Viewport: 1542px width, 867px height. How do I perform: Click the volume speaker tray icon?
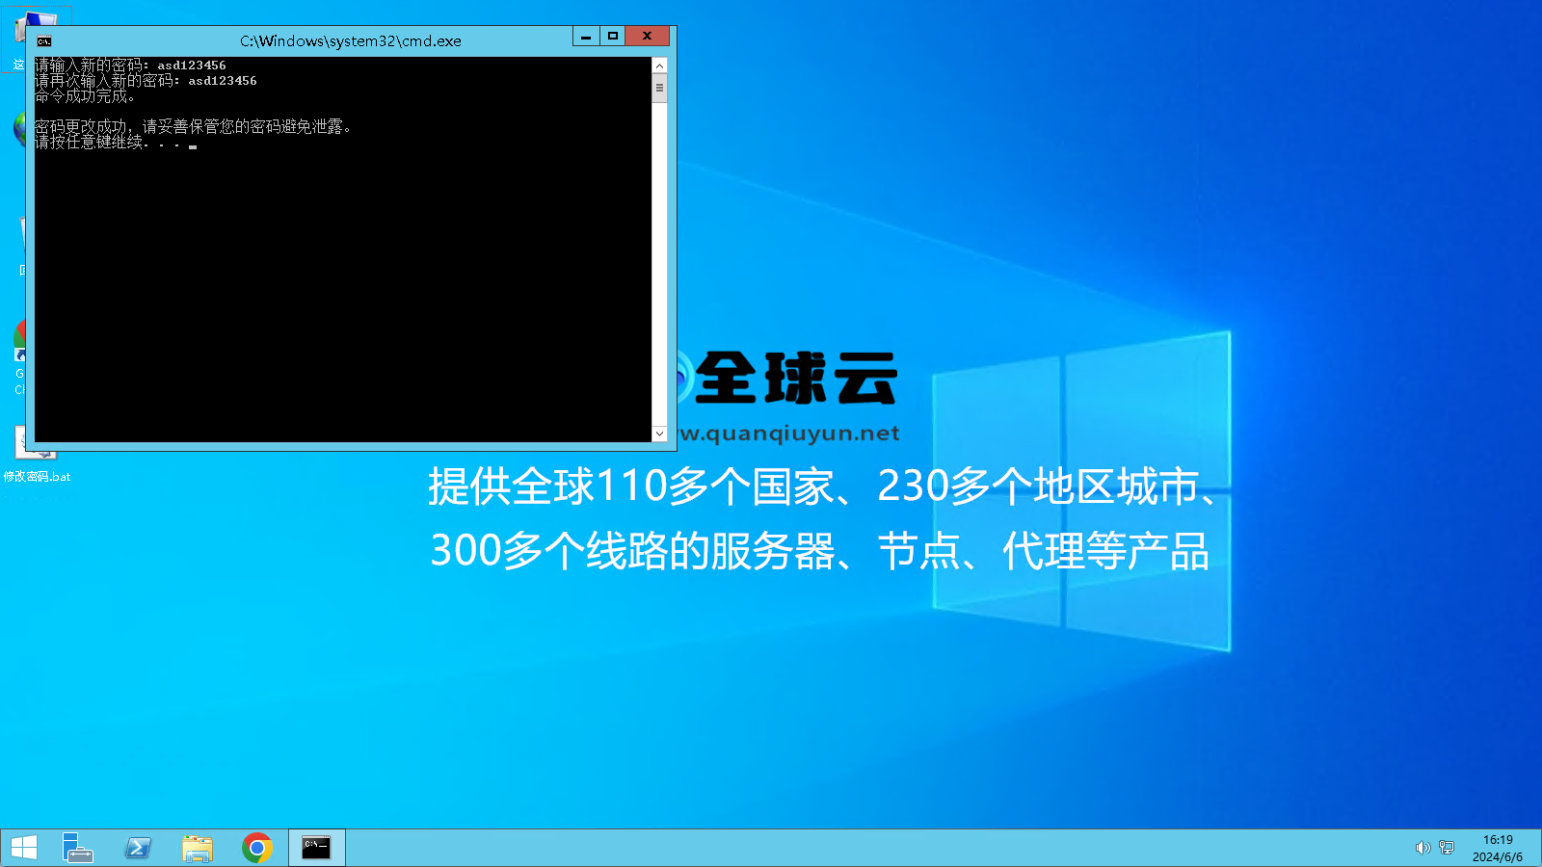[x=1422, y=848]
